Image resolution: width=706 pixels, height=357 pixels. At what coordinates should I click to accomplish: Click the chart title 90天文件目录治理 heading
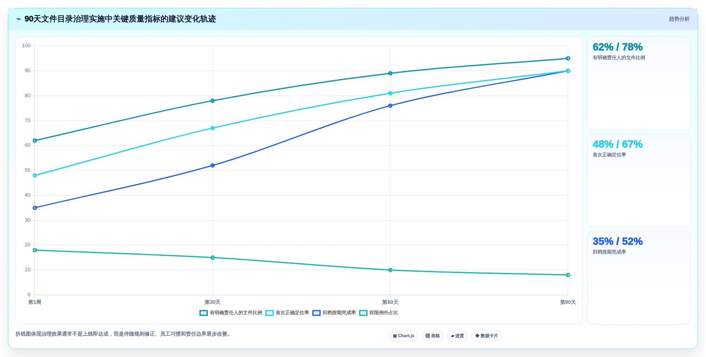tap(120, 19)
